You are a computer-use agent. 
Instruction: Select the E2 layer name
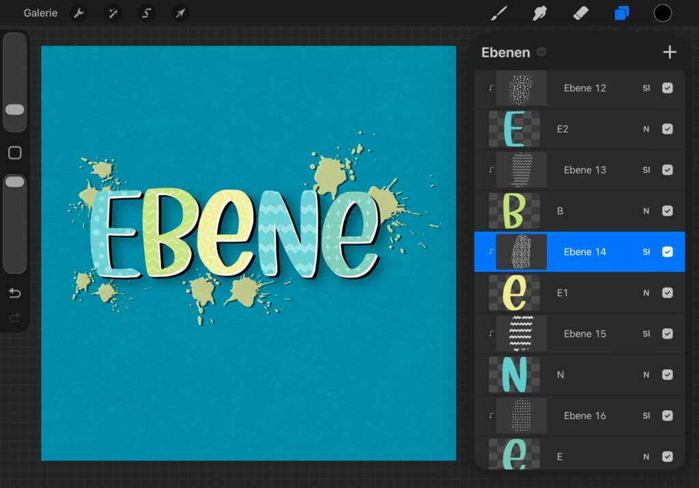(562, 129)
